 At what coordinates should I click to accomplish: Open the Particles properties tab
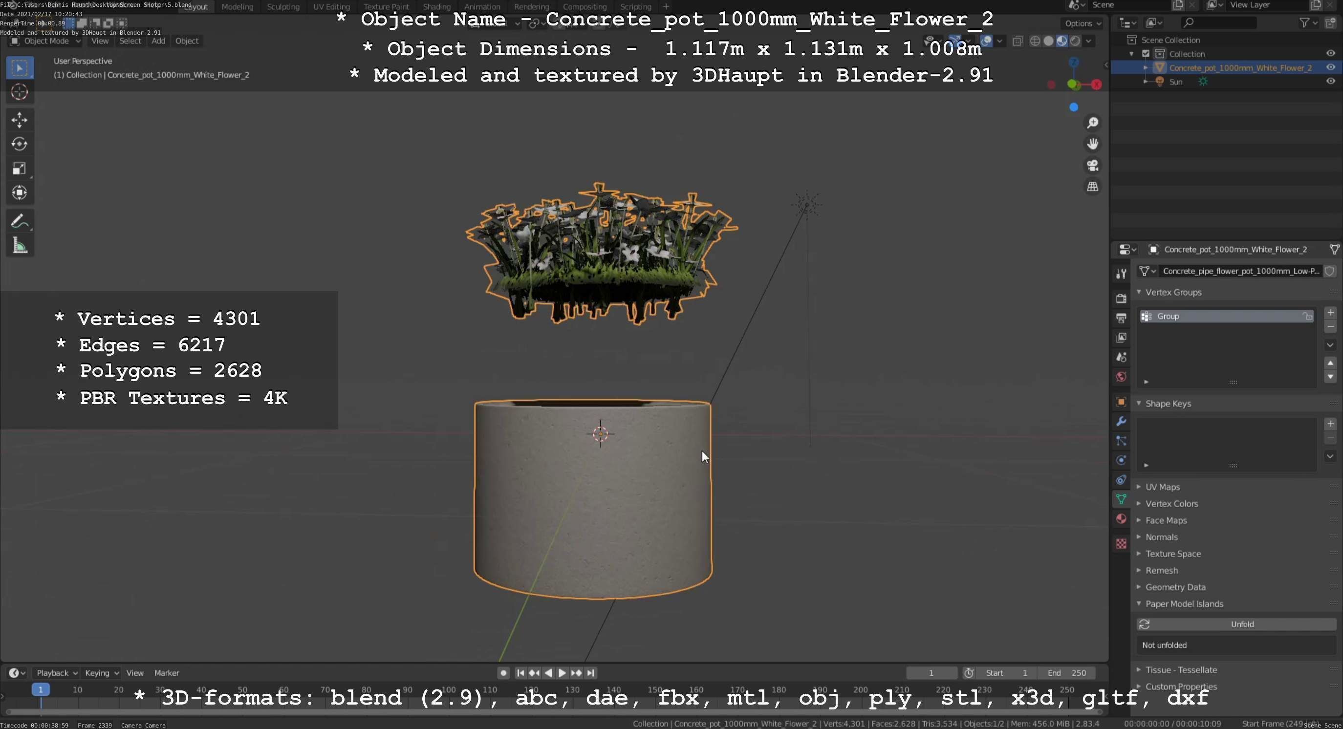(1121, 441)
